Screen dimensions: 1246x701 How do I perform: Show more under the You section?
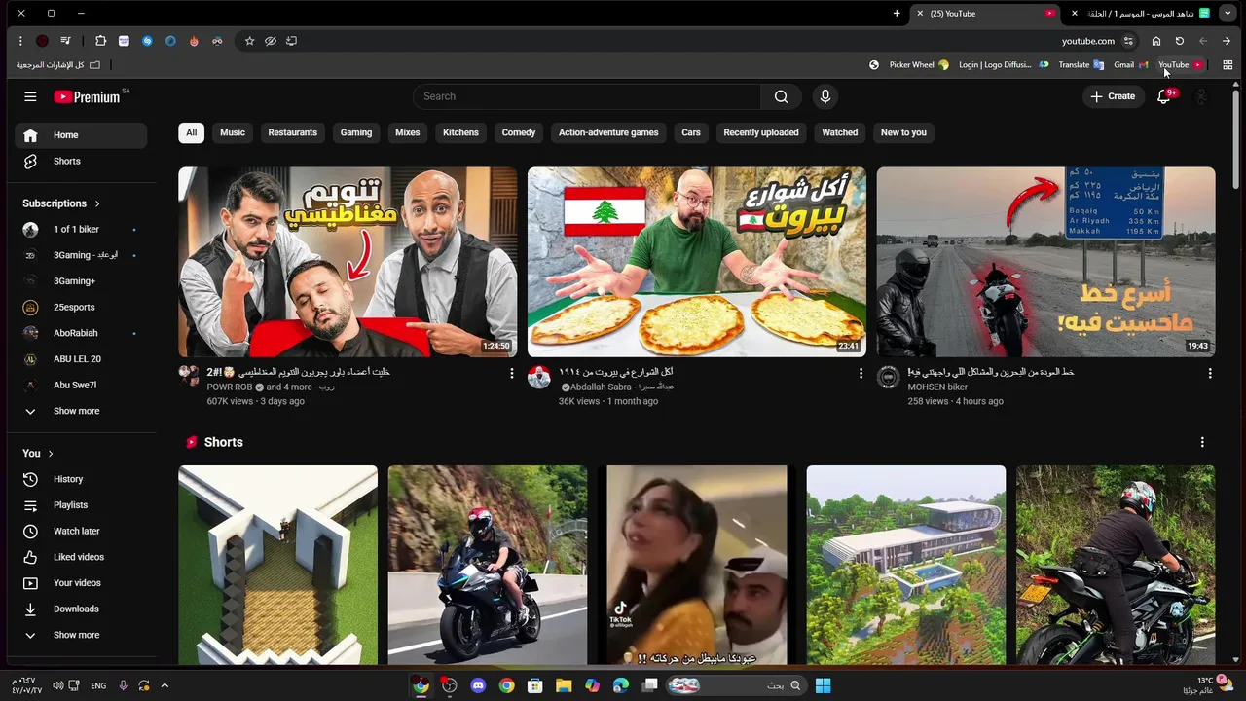coord(81,635)
